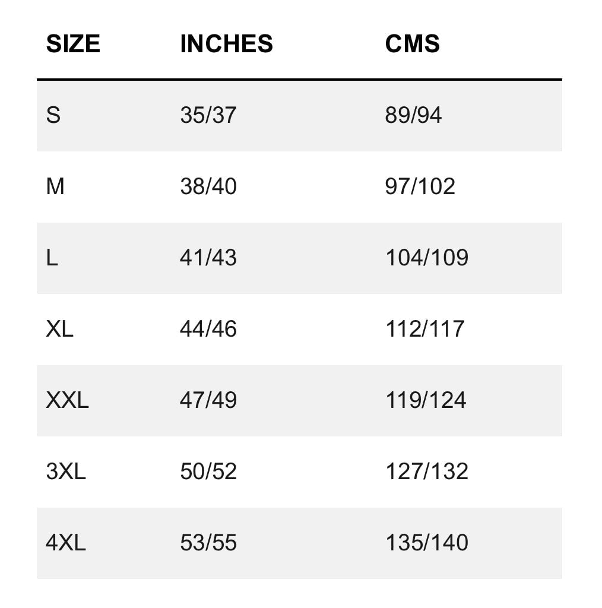Click the 35/37 inches value
This screenshot has width=602, height=608.
[x=208, y=115]
